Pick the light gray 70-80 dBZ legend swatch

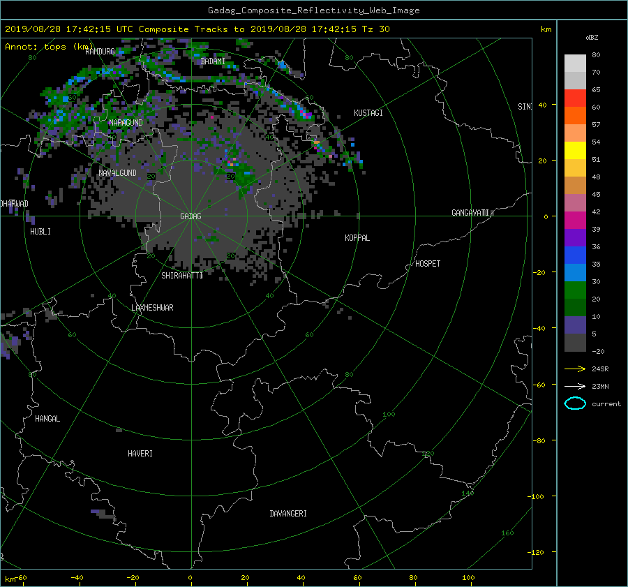[575, 64]
